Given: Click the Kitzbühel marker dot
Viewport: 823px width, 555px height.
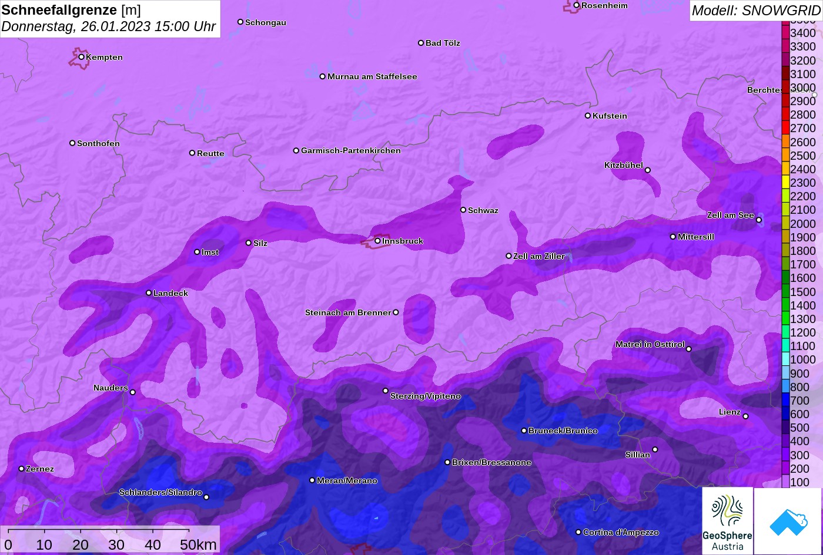Looking at the screenshot, I should click(647, 170).
